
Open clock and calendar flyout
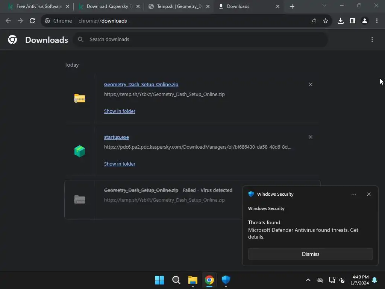360,280
